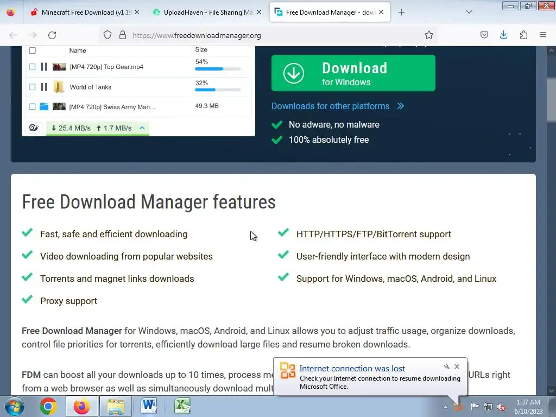Viewport: 556px width, 417px height.
Task: Open Save to Pocket button
Action: click(484, 35)
